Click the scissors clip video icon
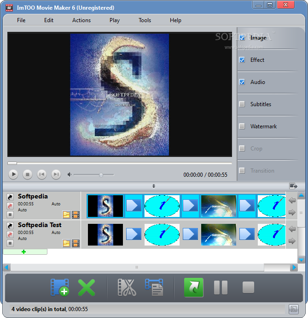 pyautogui.click(x=127, y=288)
